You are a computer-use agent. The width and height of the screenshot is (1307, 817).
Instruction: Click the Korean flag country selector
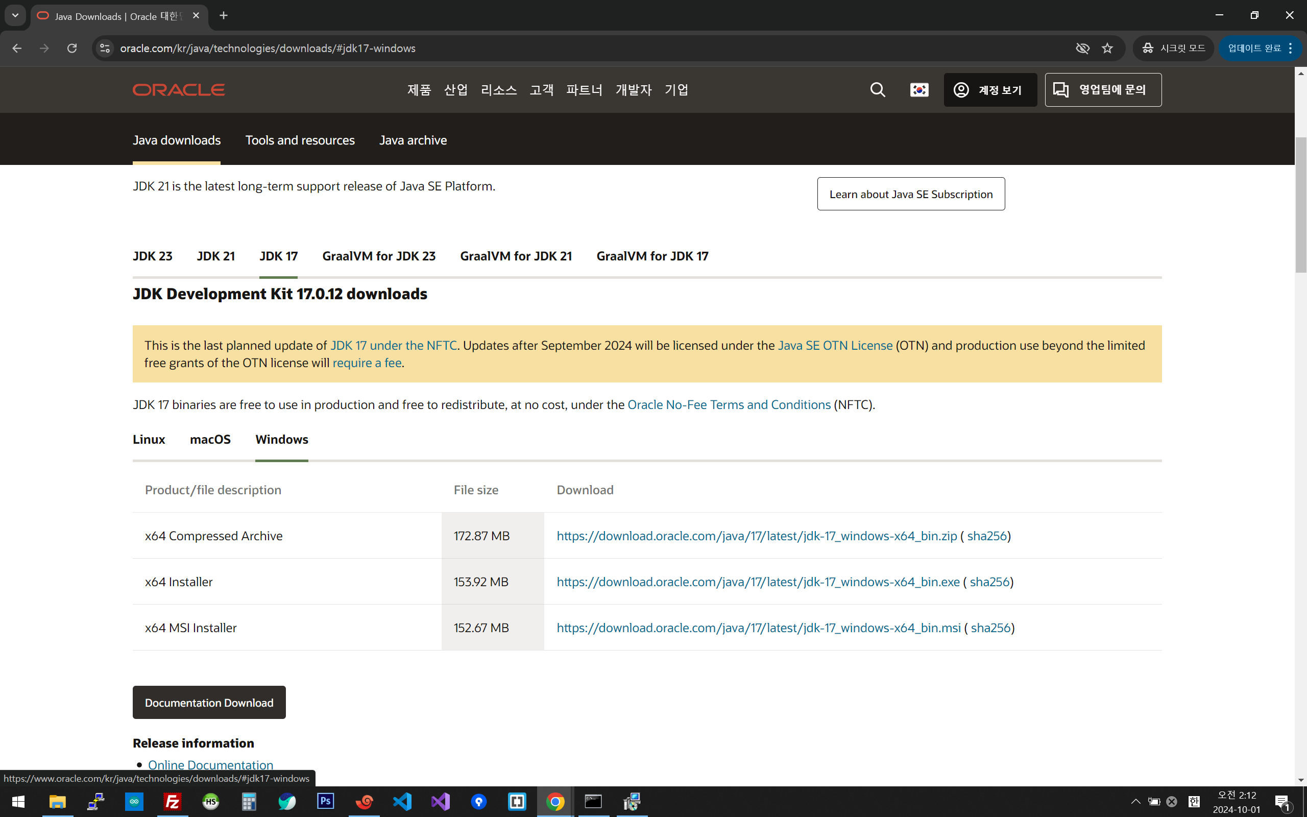[x=918, y=90]
